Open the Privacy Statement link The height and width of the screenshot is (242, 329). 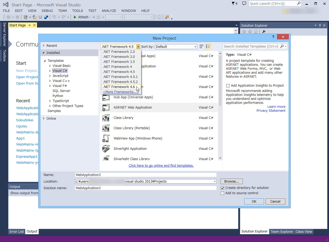tap(271, 111)
